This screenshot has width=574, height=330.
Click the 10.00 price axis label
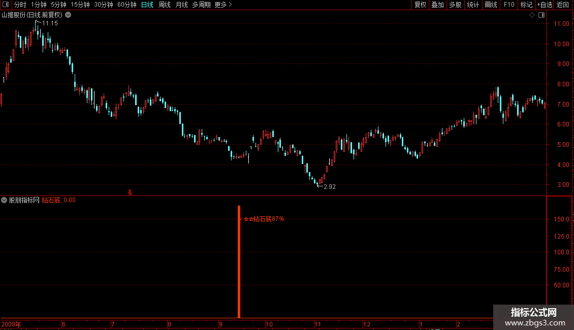(561, 44)
